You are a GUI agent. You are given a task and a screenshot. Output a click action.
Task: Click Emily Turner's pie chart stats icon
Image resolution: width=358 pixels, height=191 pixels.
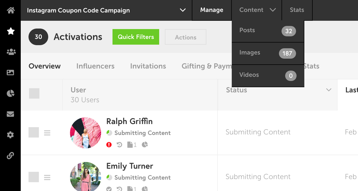pos(145,189)
